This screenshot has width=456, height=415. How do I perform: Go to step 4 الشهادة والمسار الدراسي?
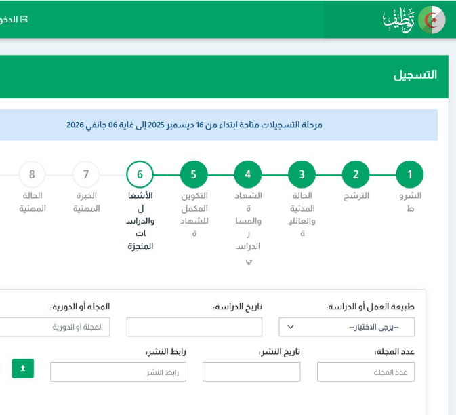pyautogui.click(x=248, y=174)
